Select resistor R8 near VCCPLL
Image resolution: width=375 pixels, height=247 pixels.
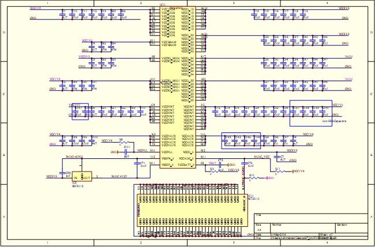(x=124, y=142)
